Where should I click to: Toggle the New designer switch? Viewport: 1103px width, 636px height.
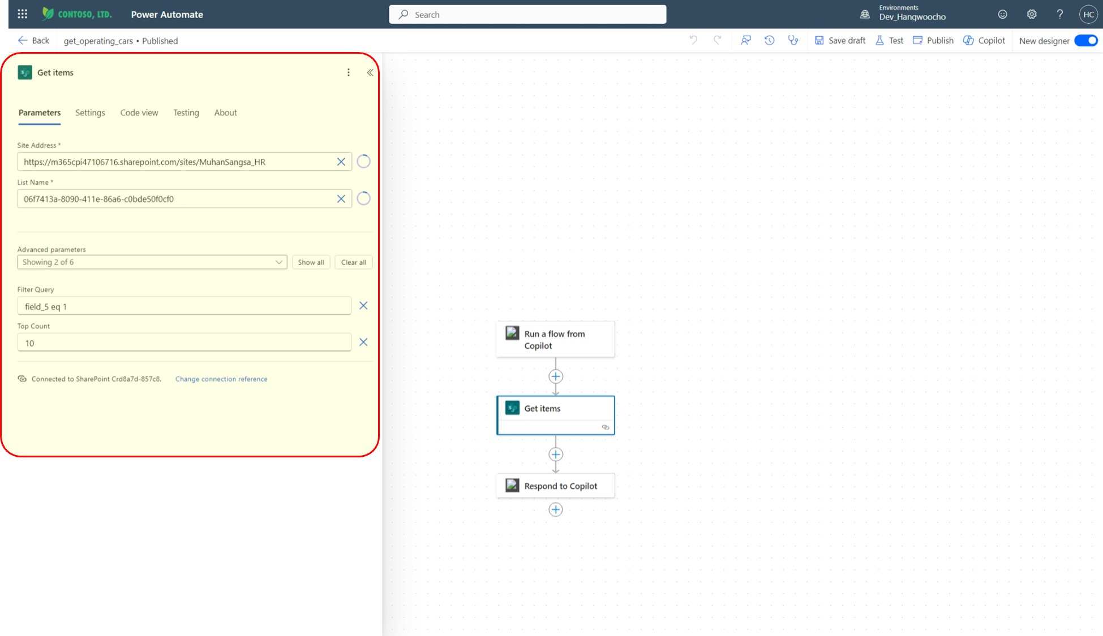pos(1086,41)
